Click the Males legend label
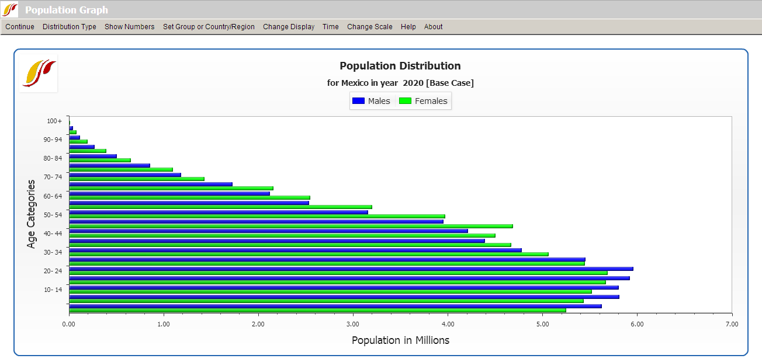This screenshot has height=362, width=762. point(379,101)
